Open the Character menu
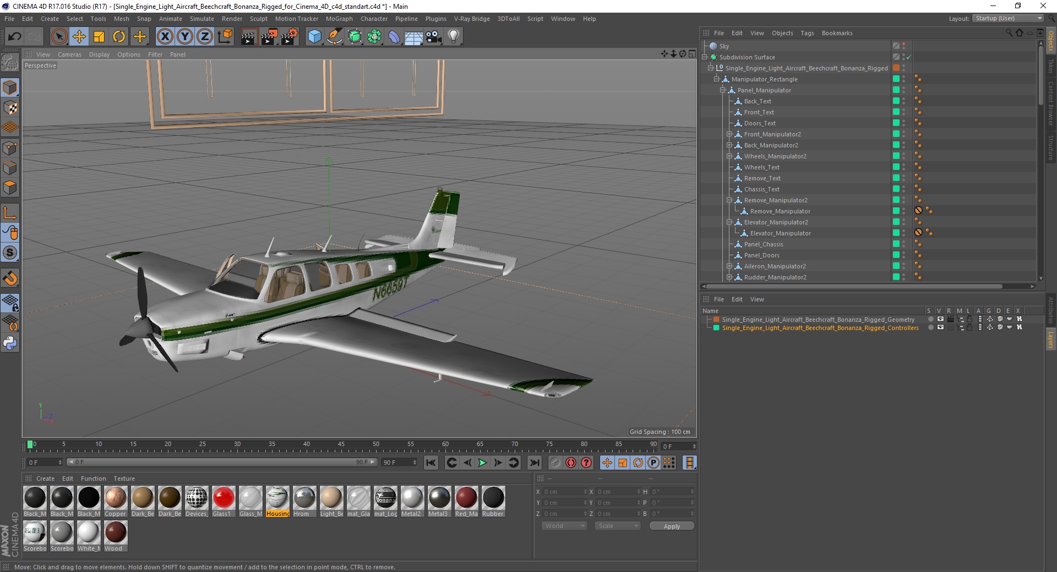 tap(374, 19)
